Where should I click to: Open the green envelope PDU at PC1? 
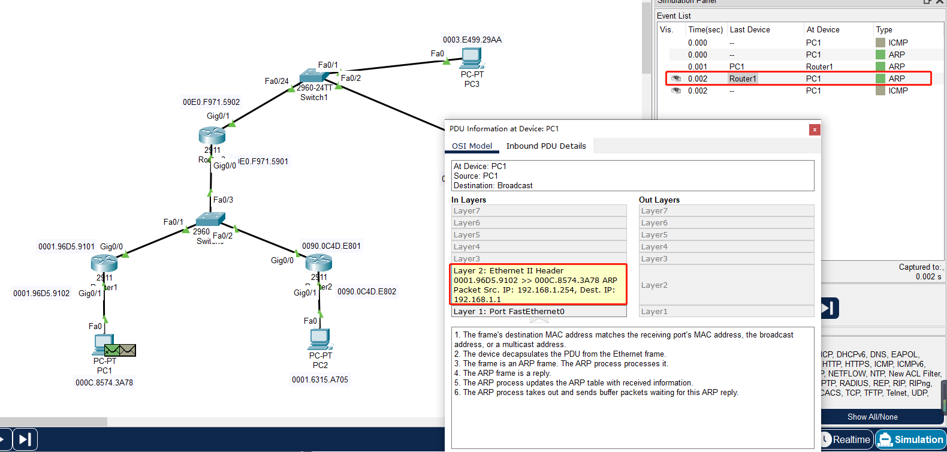pos(112,350)
